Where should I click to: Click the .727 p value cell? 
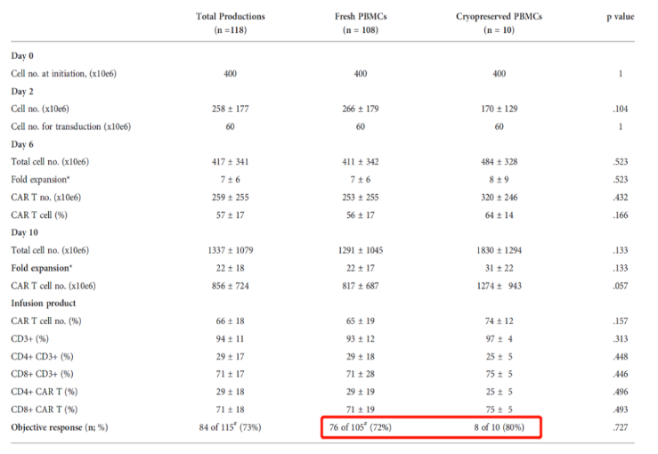[x=620, y=427]
